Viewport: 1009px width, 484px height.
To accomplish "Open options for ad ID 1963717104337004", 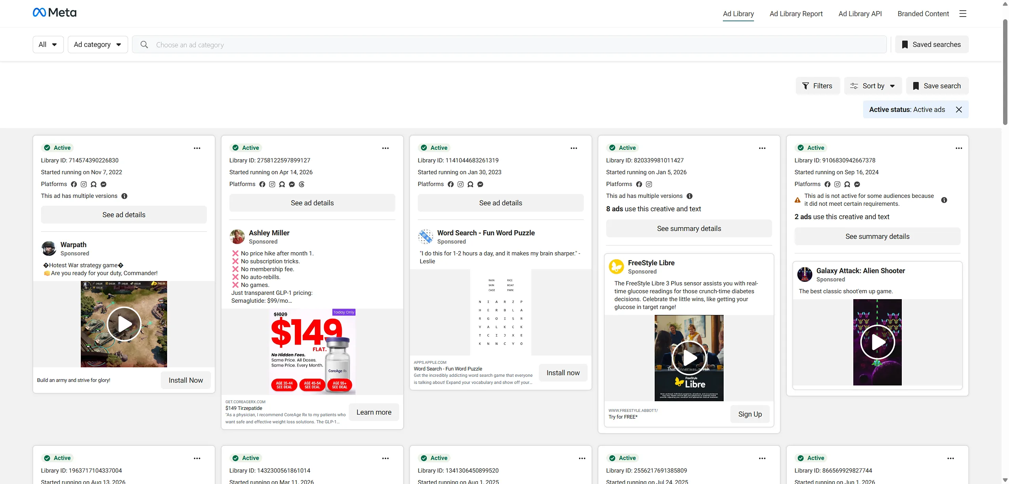I will tap(197, 458).
